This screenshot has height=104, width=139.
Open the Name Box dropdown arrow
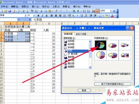[x=19, y=20]
